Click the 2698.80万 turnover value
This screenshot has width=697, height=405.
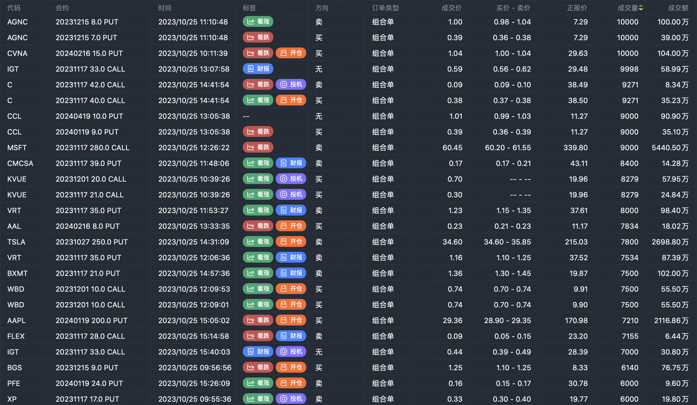coord(670,242)
